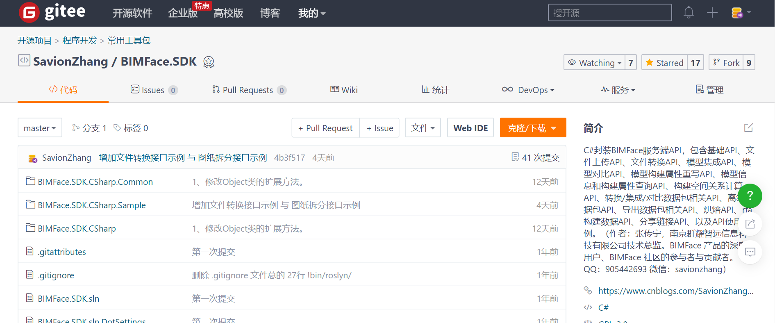The image size is (775, 323).
Task: Open 高校版 in the top navigation
Action: (228, 13)
